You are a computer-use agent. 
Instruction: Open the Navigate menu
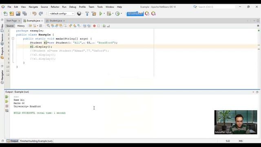(33, 7)
